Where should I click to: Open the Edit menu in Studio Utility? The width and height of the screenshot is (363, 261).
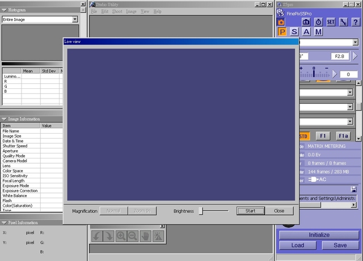tap(104, 11)
